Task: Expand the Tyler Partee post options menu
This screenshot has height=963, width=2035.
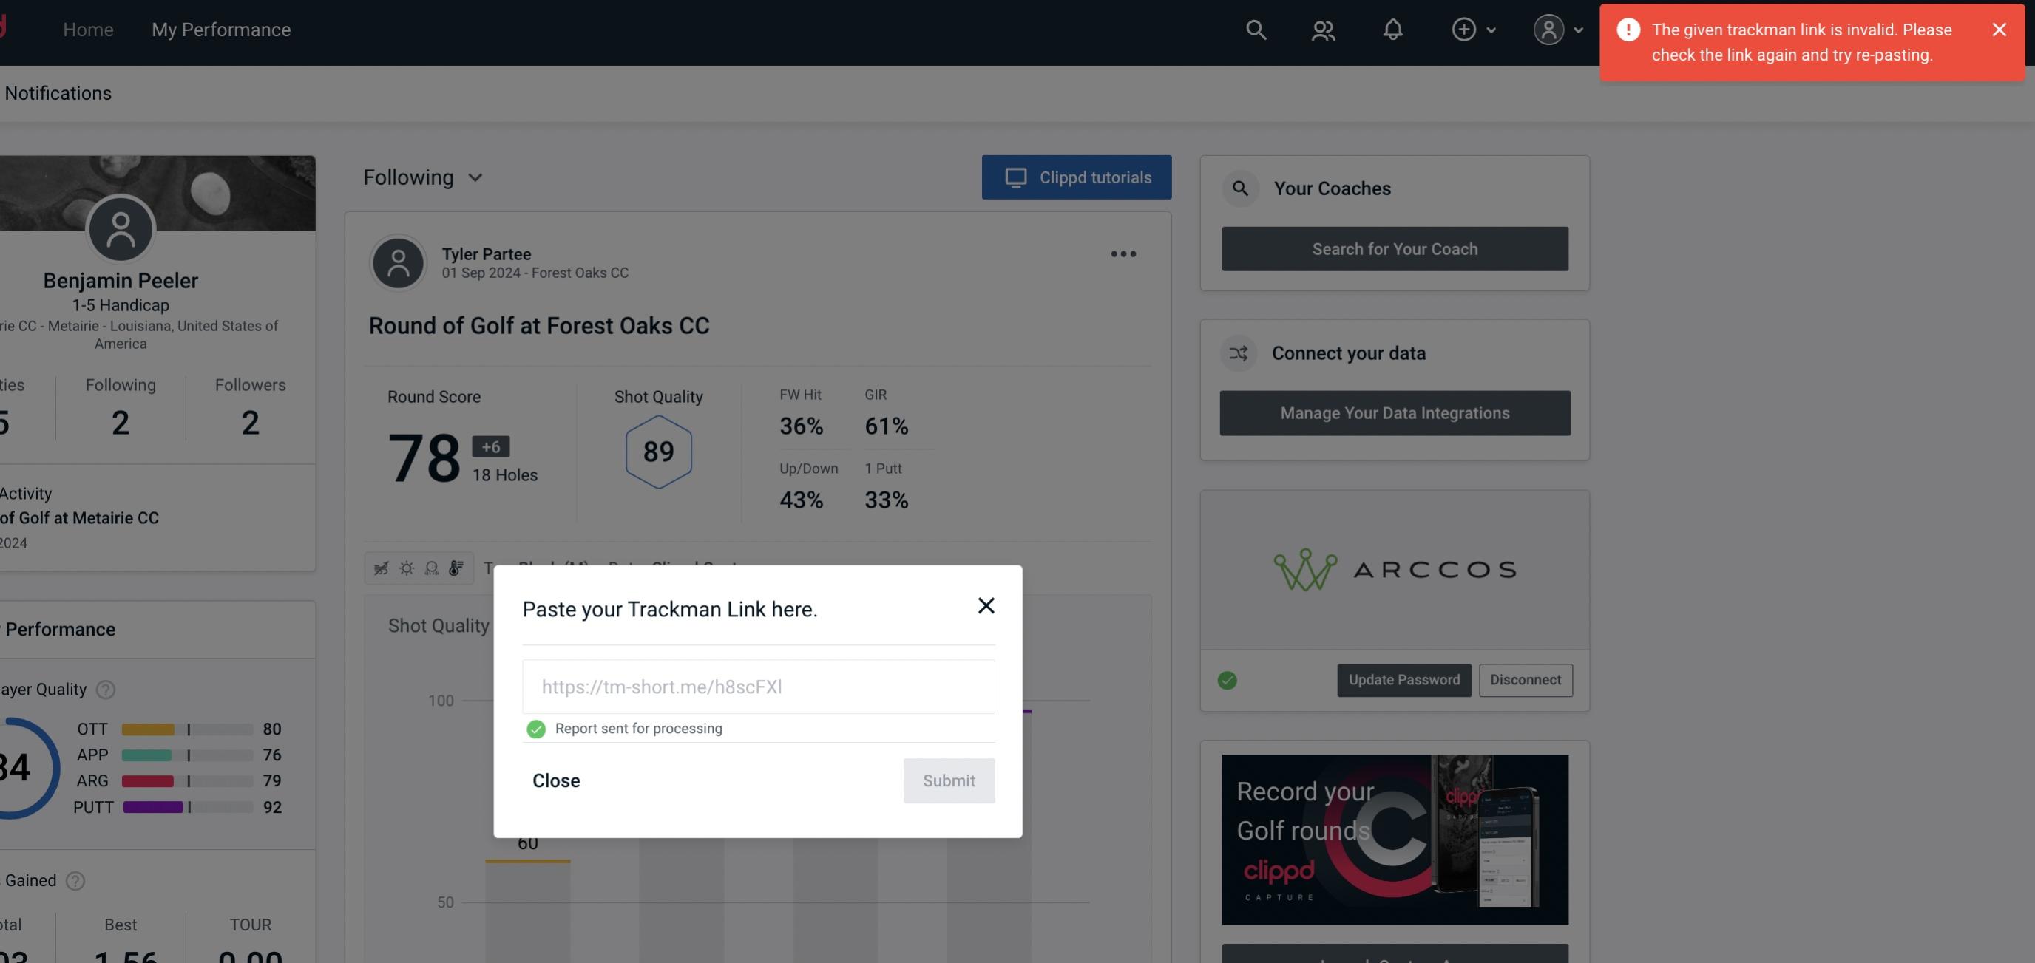Action: (x=1123, y=254)
